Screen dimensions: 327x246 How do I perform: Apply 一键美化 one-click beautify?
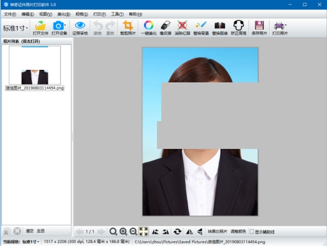click(x=148, y=26)
